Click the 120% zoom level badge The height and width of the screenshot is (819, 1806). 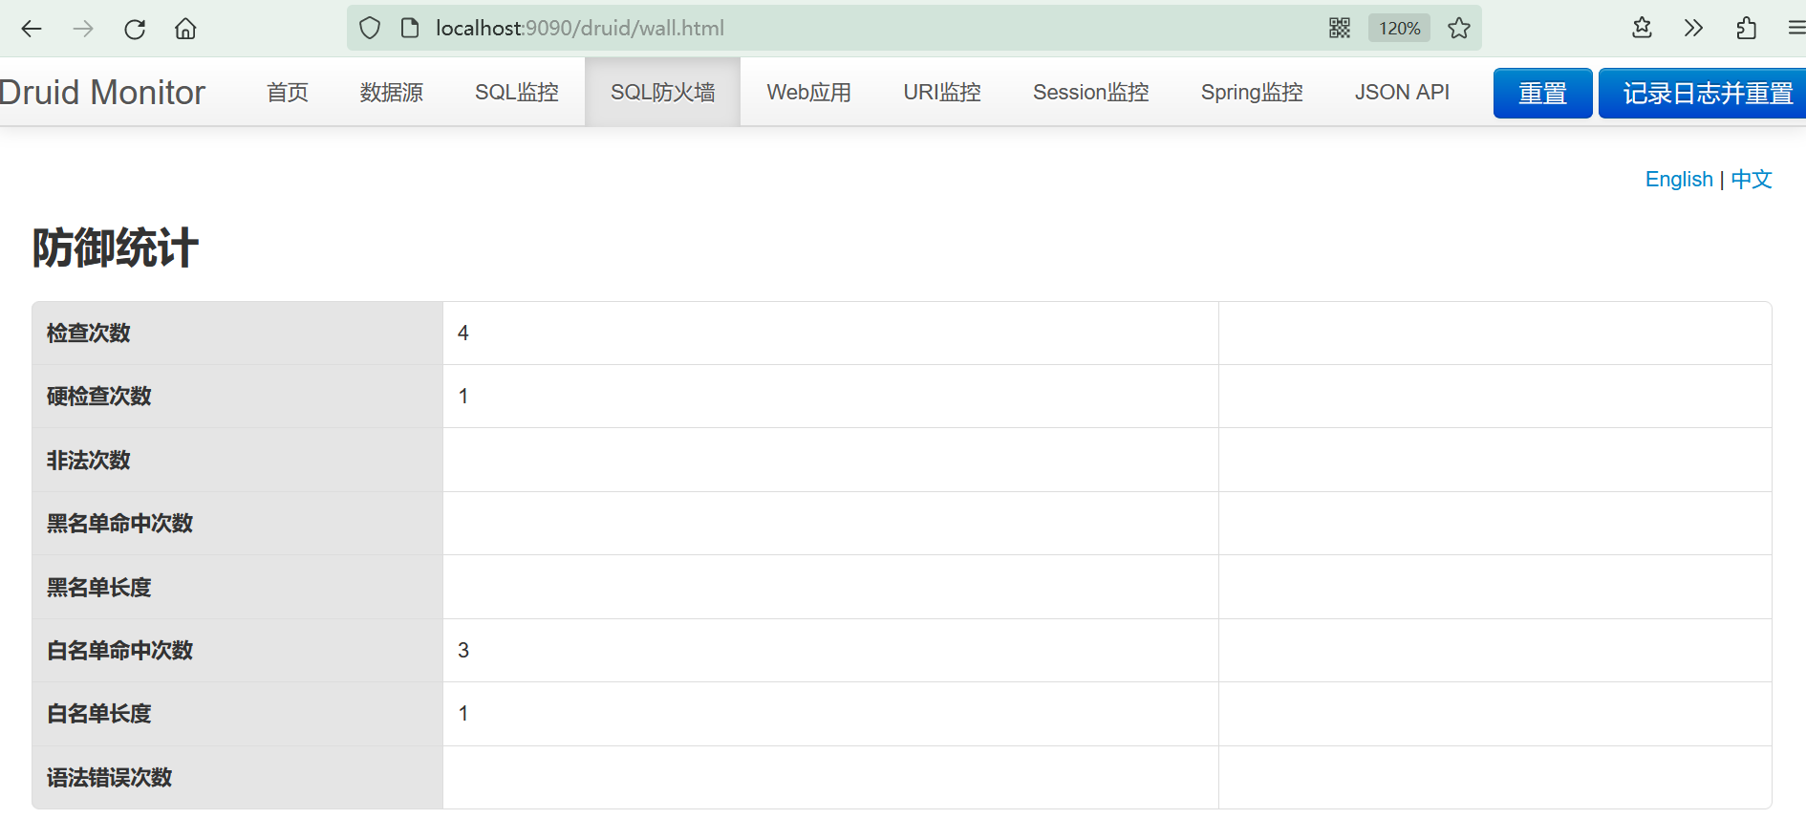tap(1399, 29)
